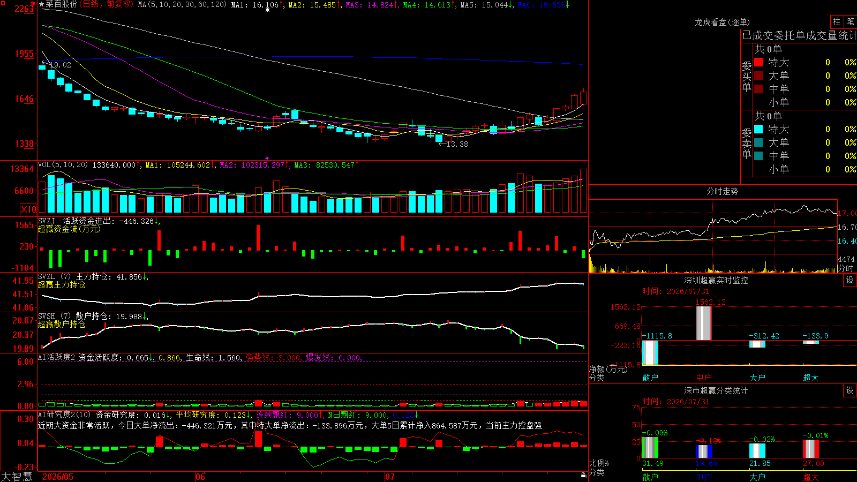
Task: Click 散户 label in 分类统计 chart
Action: [650, 477]
